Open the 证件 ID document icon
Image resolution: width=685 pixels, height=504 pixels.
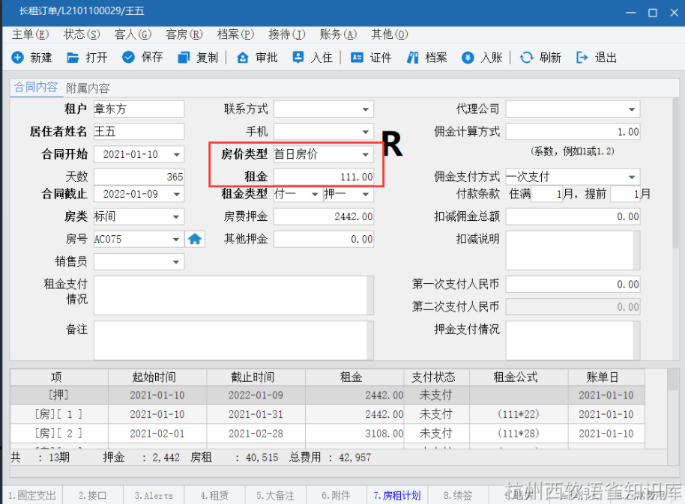pyautogui.click(x=357, y=58)
